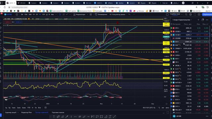
Task: Select the US500 row in watchlist
Action: [x=190, y=31]
